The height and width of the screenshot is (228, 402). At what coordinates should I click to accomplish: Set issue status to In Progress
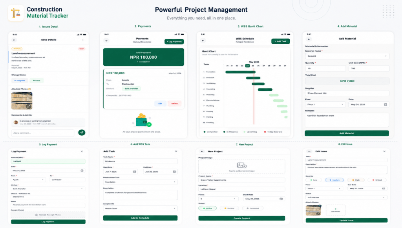(20, 81)
